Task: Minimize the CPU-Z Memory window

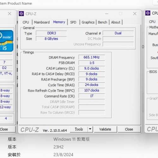Action: pos(106,14)
